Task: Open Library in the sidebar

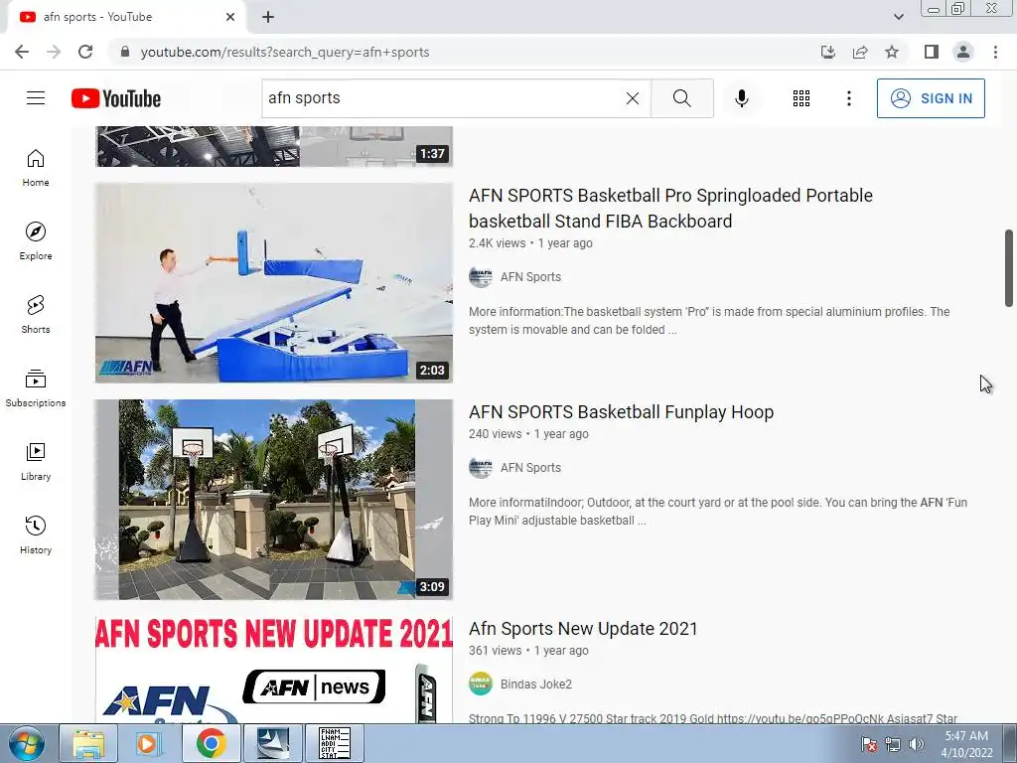Action: click(x=36, y=461)
